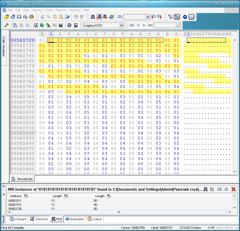Open the Calculator tool icon
The image size is (240, 231).
coord(76,25)
